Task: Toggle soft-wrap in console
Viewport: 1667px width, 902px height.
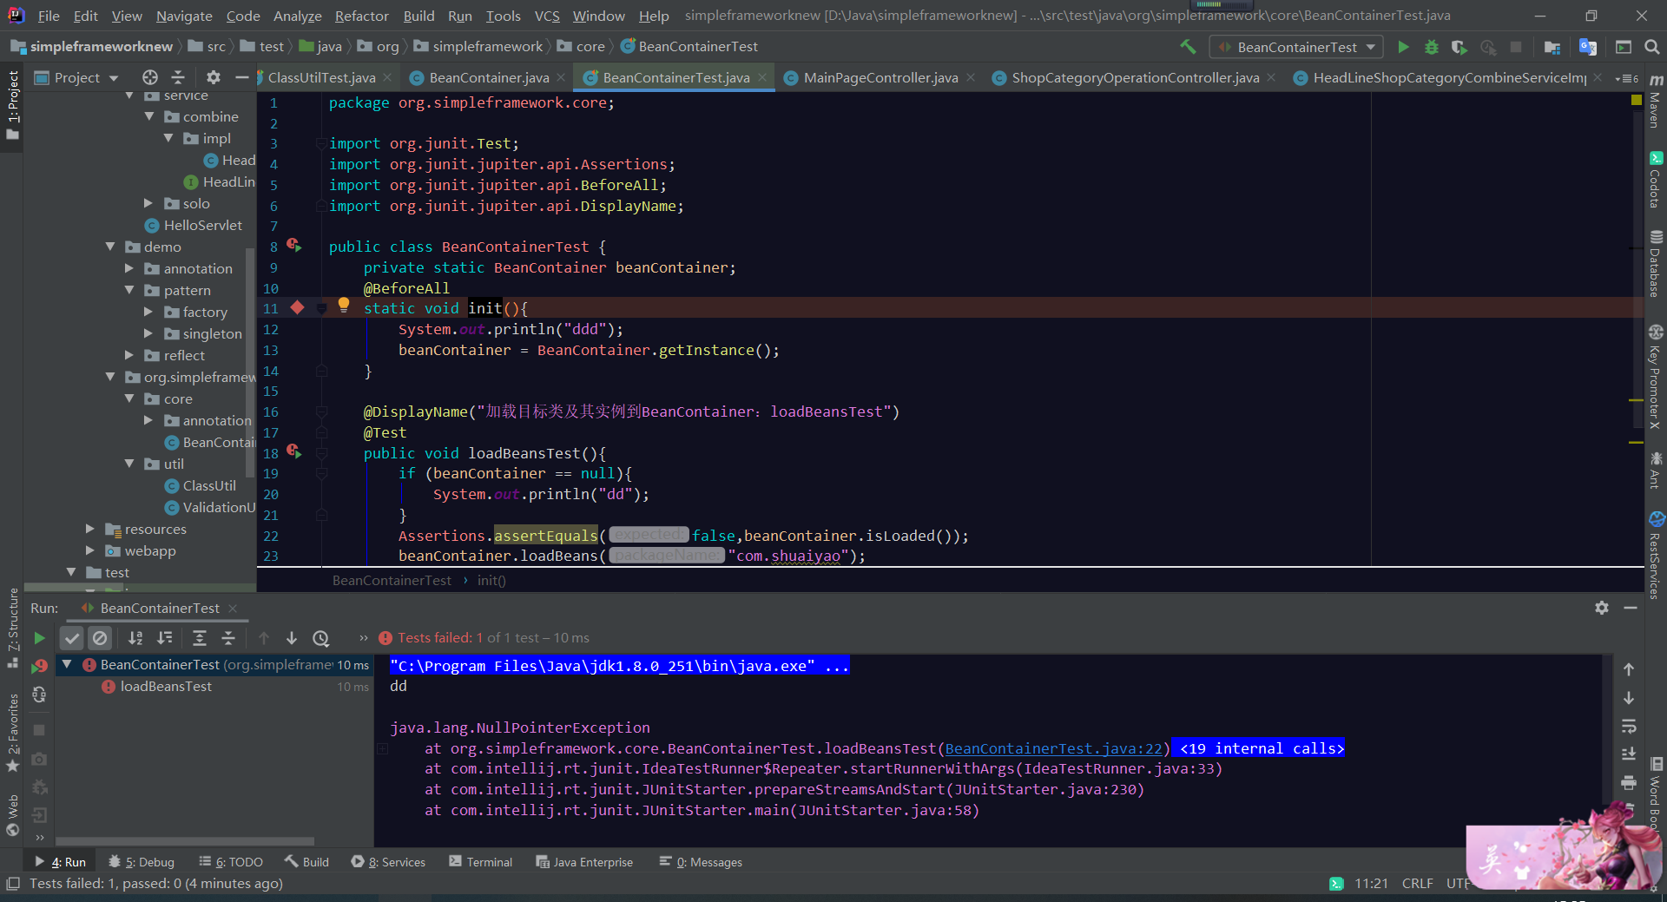Action: 1629,726
